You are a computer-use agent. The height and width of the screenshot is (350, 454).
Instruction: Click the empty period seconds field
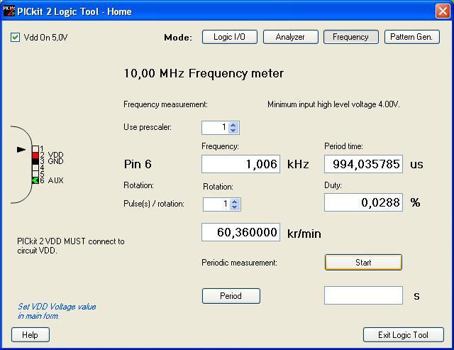pyautogui.click(x=363, y=295)
